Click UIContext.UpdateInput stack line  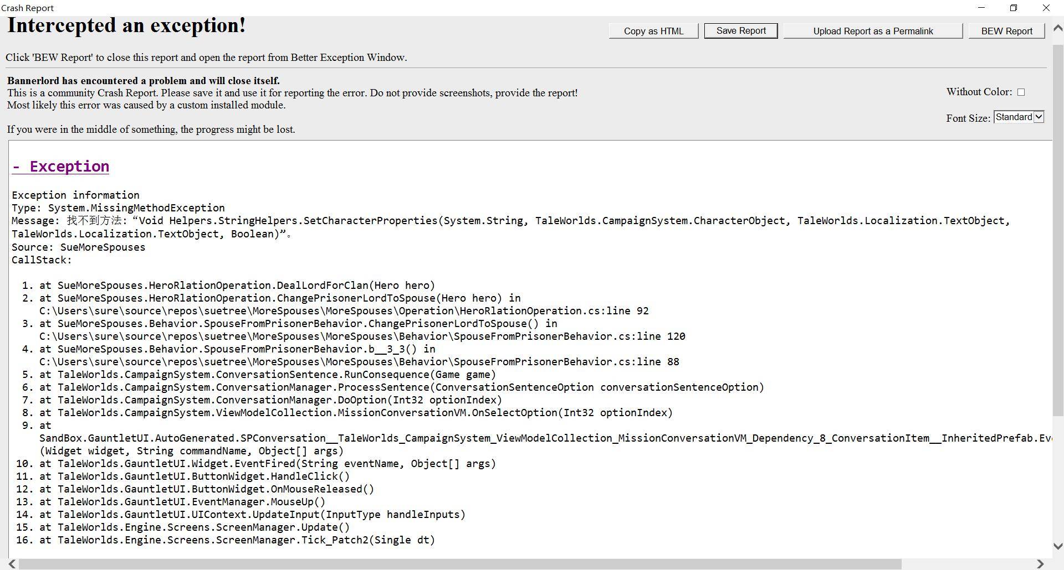pyautogui.click(x=252, y=515)
